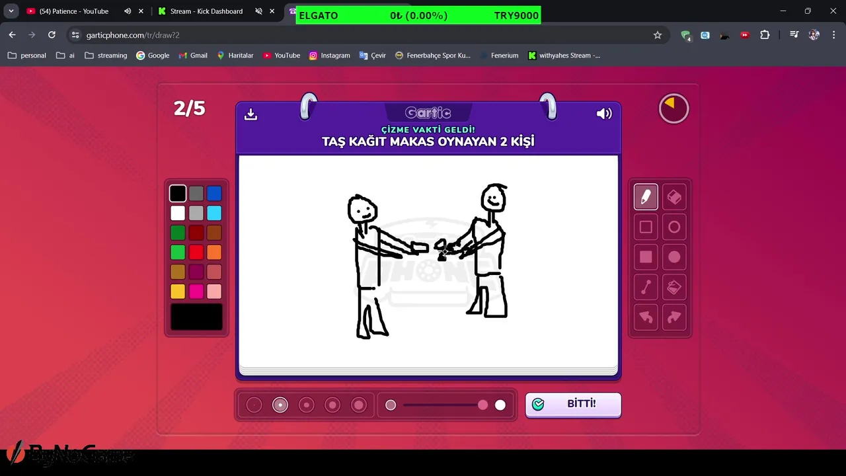This screenshot has height=476, width=846.
Task: Mute audio on the Patience YouTube tab
Action: [x=128, y=11]
